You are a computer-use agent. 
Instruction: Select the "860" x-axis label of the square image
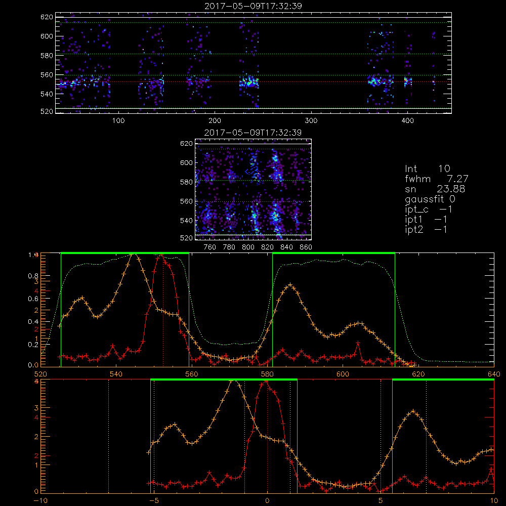(x=306, y=247)
